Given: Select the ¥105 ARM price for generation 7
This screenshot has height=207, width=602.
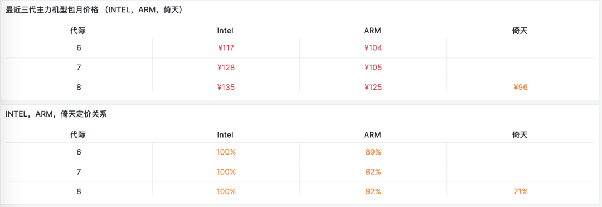Looking at the screenshot, I should pyautogui.click(x=373, y=68).
